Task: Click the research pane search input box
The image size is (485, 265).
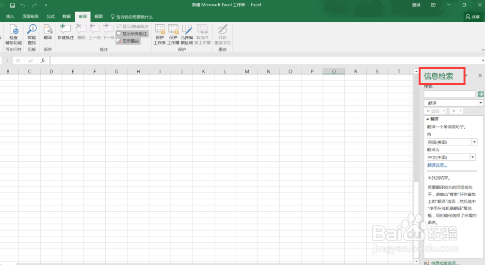Action: click(450, 94)
